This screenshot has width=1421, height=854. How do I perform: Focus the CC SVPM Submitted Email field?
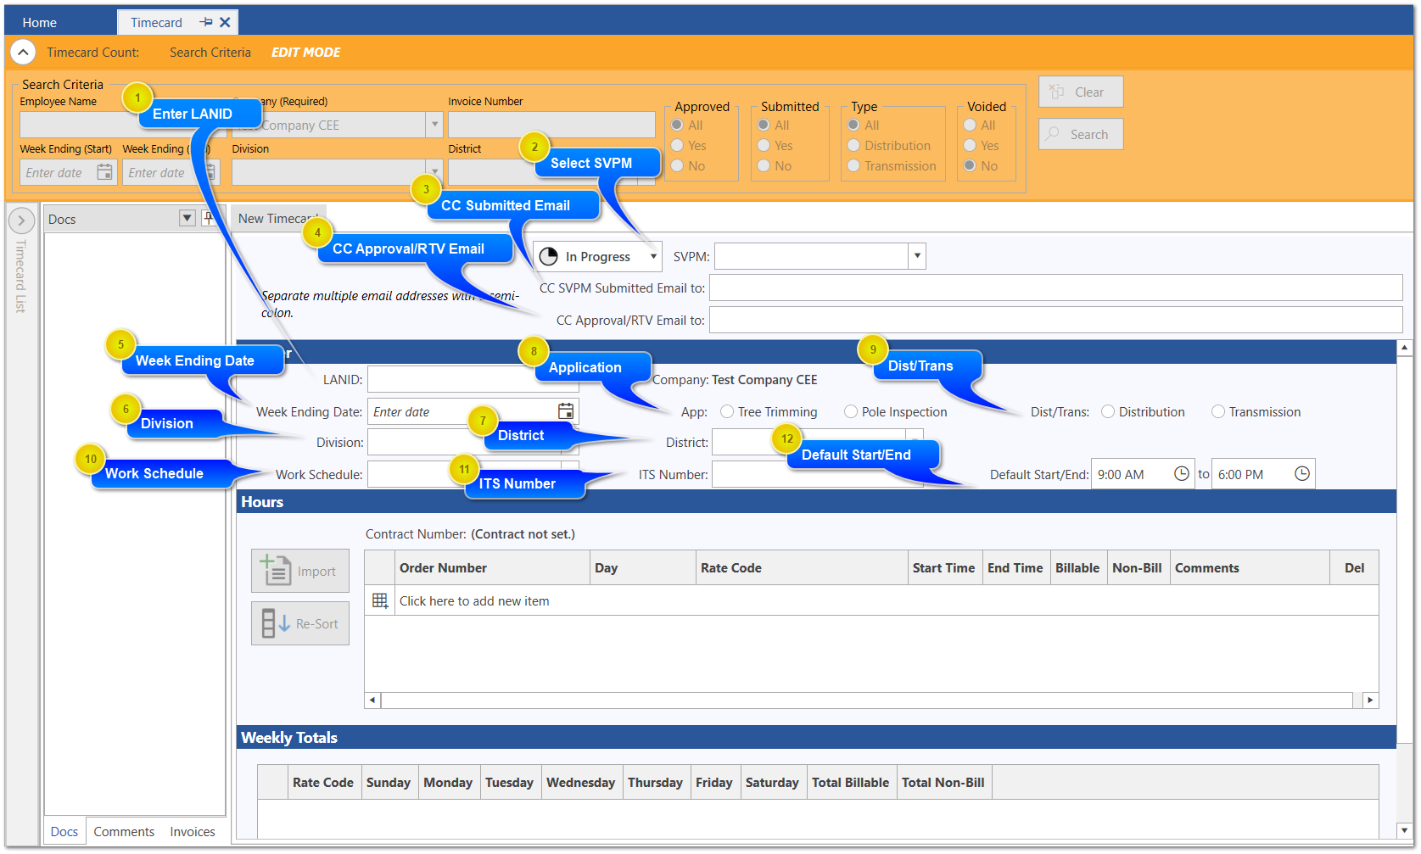click(1055, 287)
